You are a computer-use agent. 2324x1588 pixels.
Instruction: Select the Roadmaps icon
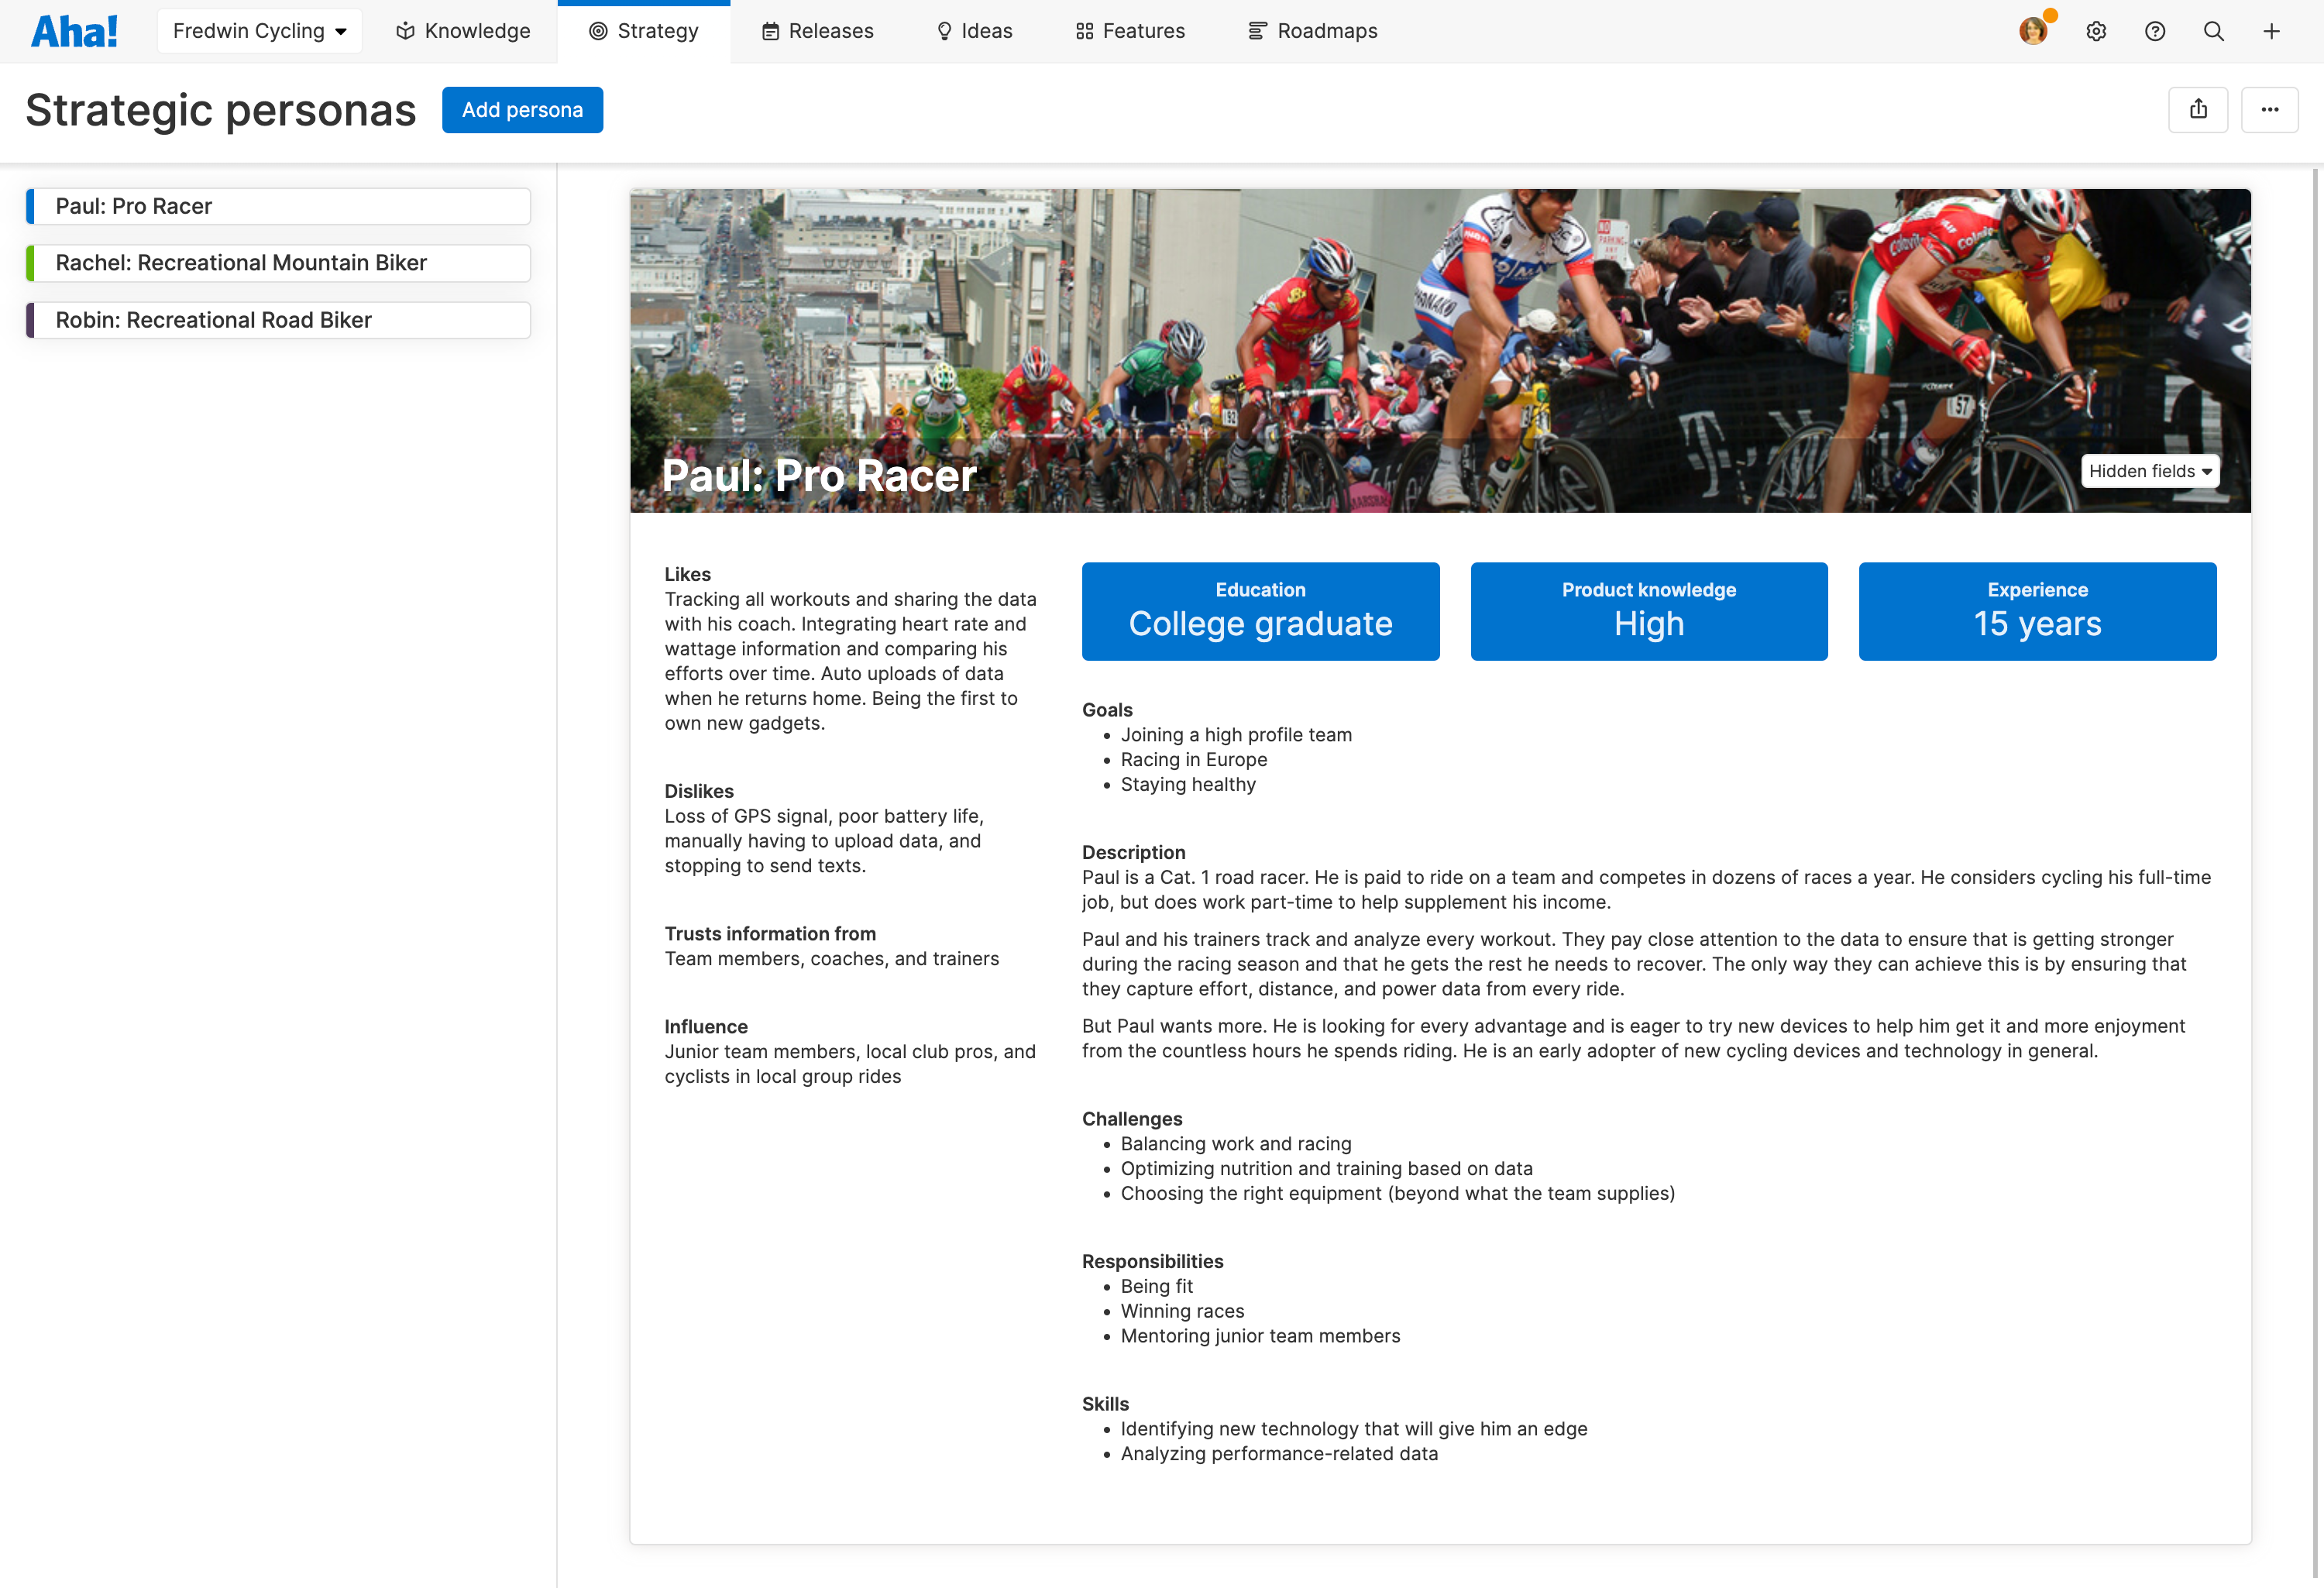pos(1254,31)
